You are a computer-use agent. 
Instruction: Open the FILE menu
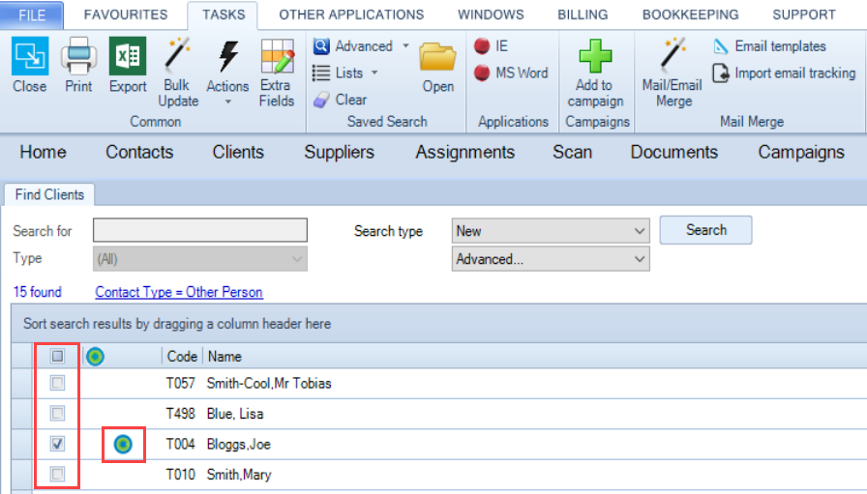(x=32, y=15)
